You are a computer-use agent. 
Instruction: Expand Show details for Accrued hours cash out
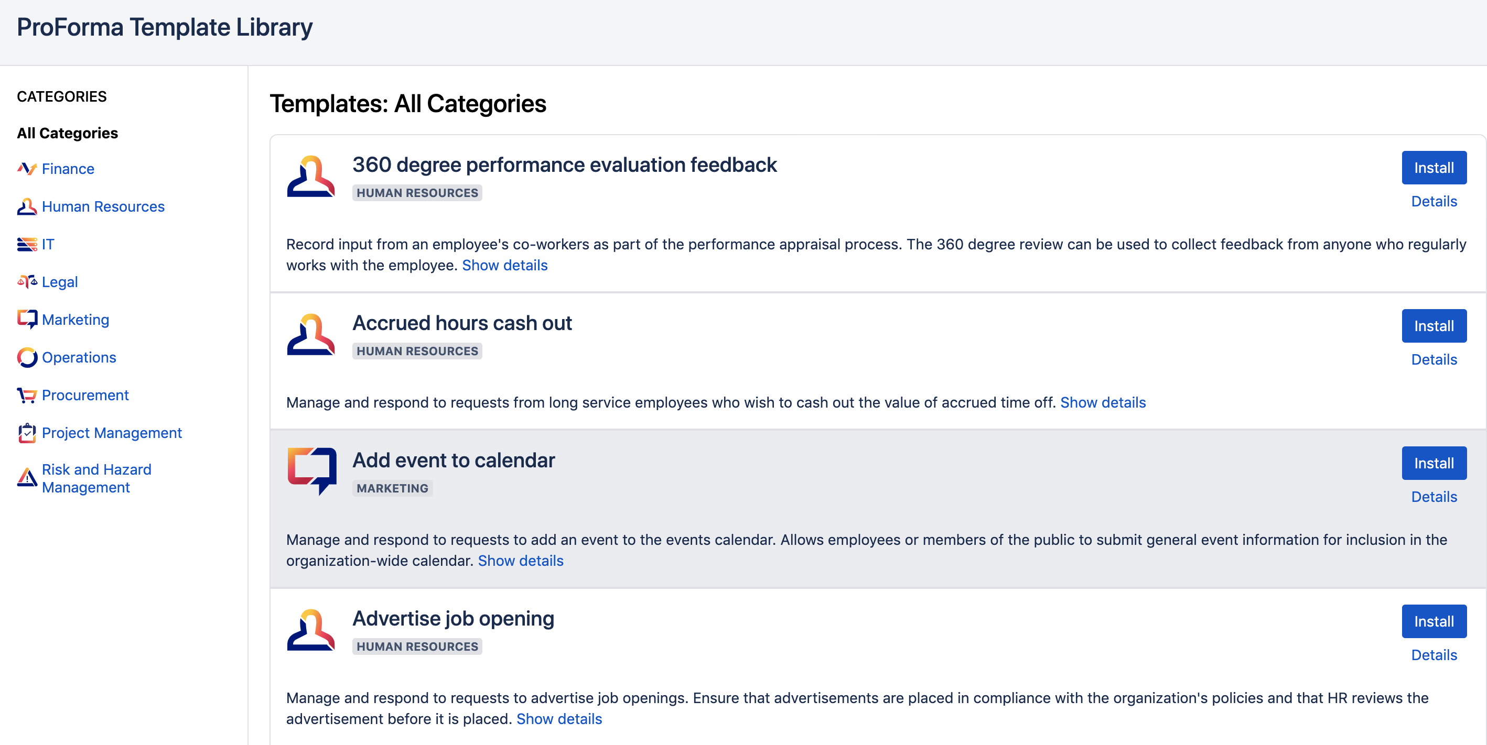point(1103,402)
